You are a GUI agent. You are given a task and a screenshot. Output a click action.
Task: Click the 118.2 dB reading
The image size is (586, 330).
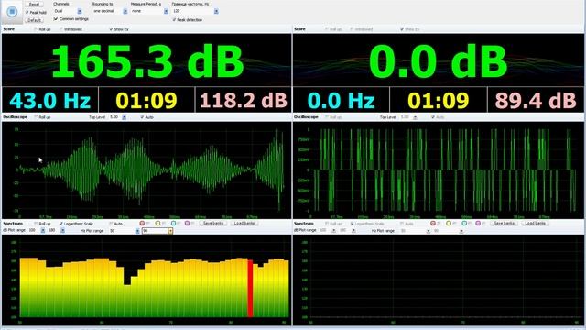(244, 100)
